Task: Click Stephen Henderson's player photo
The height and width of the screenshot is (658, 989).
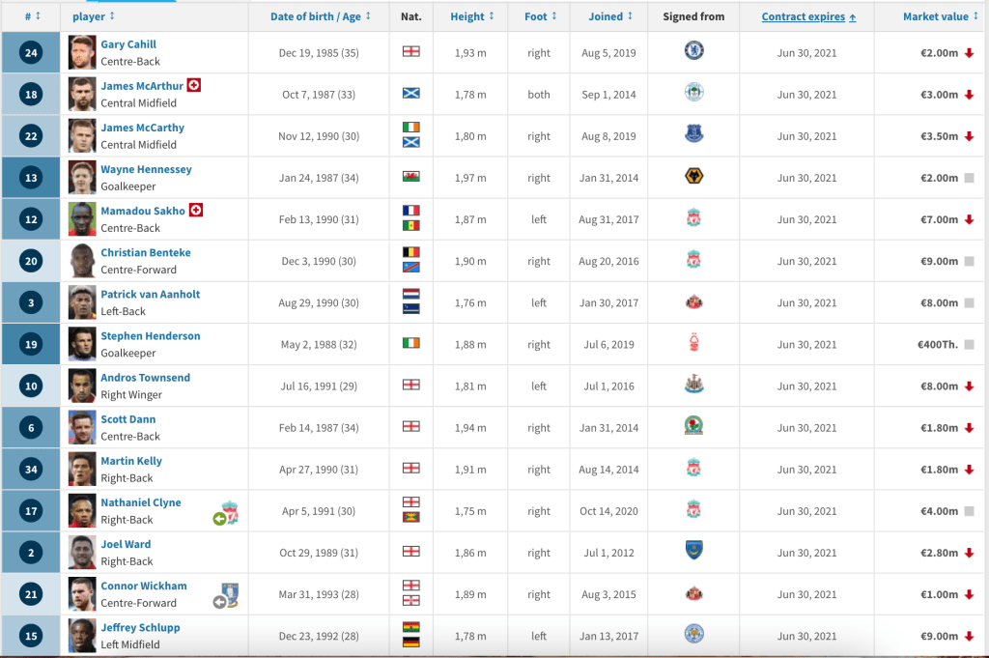Action: click(x=82, y=344)
